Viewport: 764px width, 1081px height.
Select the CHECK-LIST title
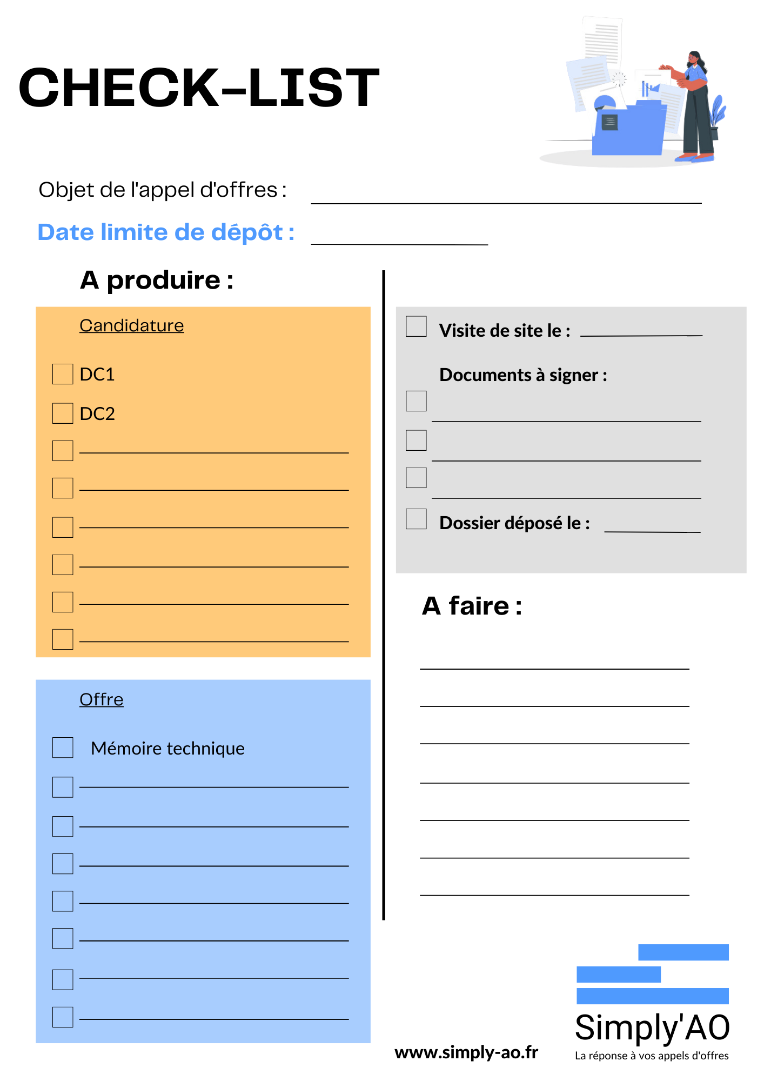tap(199, 88)
